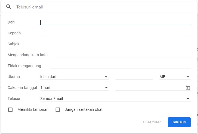
Task: Expand the 'Semua Email' search scope dropdown
Action: [115, 99]
